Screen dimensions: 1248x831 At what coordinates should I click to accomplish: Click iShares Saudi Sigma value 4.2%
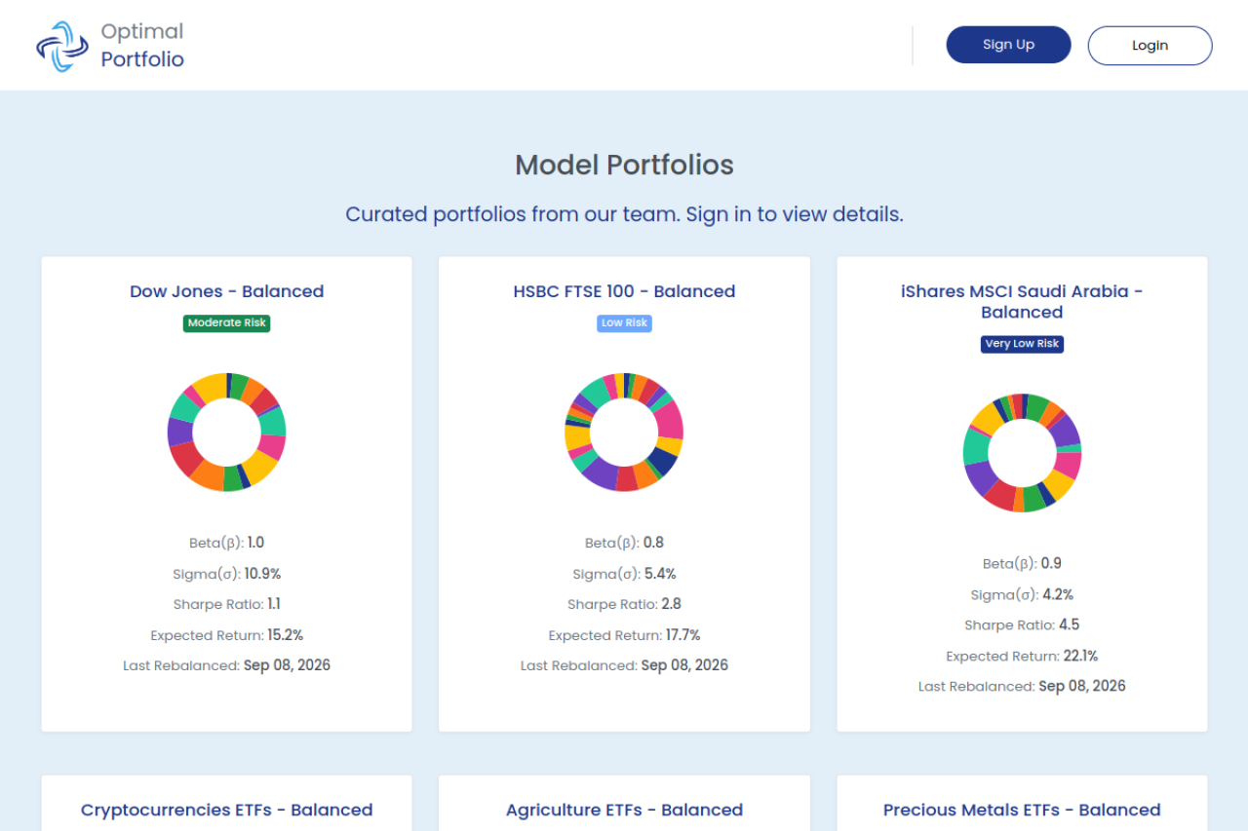[1058, 594]
